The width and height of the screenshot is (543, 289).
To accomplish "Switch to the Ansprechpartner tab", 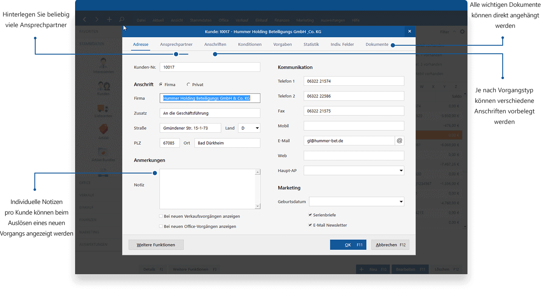I will (x=176, y=44).
